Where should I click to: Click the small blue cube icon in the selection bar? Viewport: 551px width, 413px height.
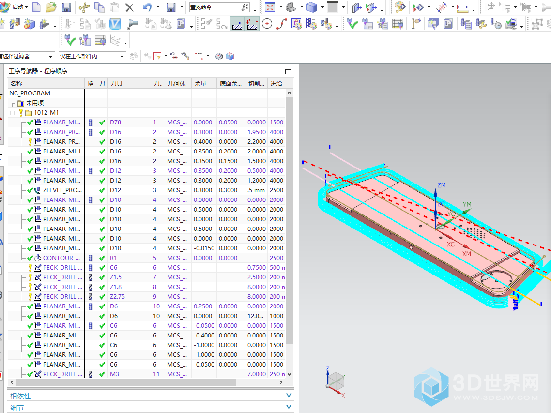click(230, 56)
